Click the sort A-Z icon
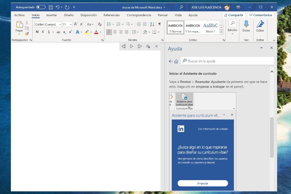 (151, 24)
